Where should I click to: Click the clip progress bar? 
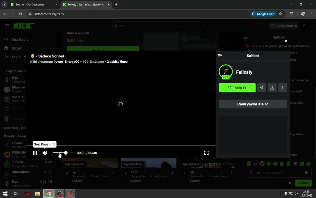[x=121, y=146]
